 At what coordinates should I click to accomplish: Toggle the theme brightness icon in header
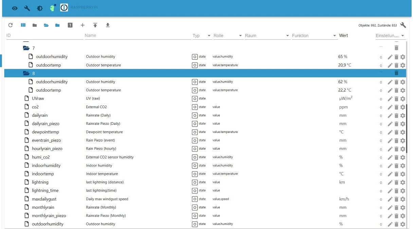pyautogui.click(x=40, y=8)
